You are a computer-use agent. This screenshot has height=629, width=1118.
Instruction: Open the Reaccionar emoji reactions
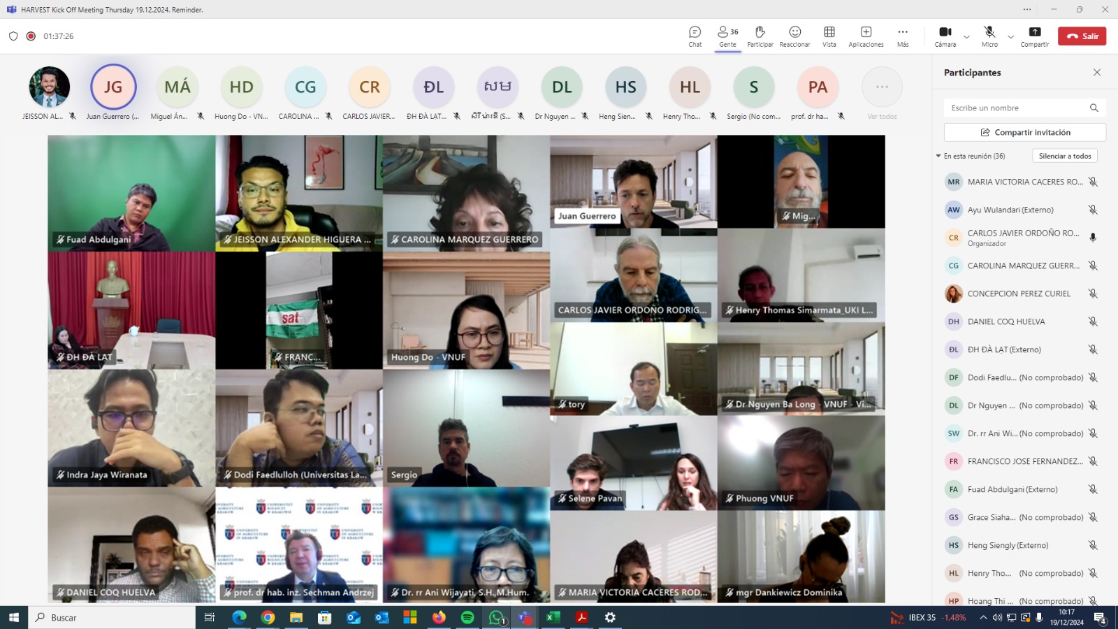pos(794,36)
